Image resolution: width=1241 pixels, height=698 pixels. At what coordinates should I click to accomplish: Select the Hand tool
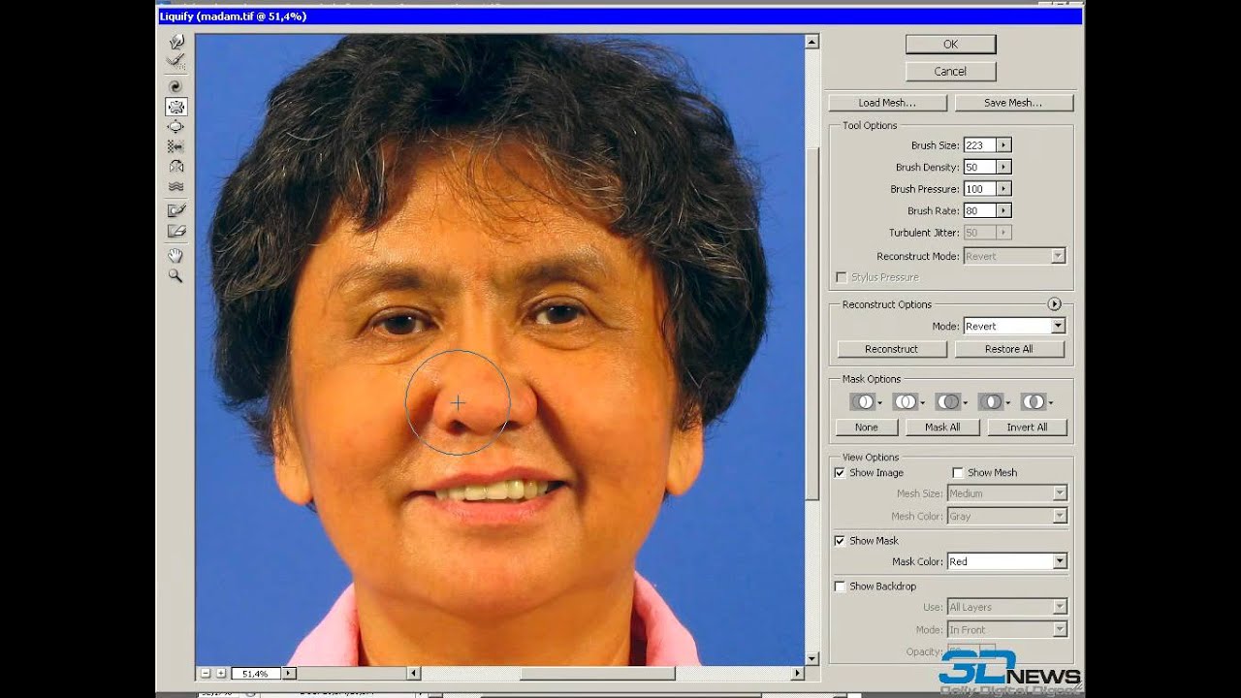[x=175, y=255]
